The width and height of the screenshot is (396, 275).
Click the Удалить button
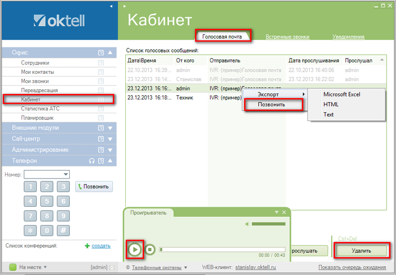(x=361, y=251)
